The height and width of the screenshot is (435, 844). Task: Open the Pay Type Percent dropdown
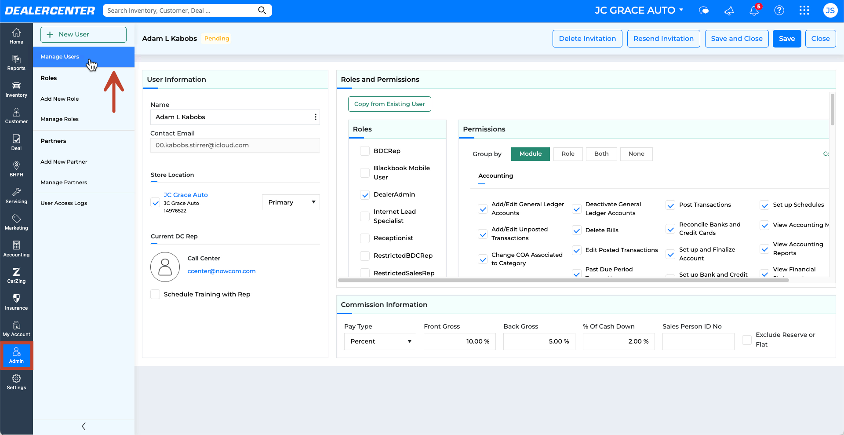pyautogui.click(x=380, y=341)
